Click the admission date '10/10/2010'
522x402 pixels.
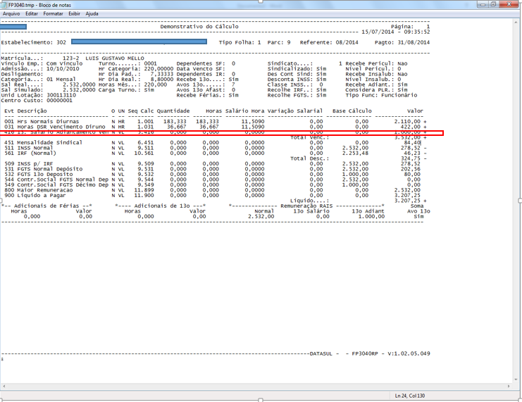63,68
